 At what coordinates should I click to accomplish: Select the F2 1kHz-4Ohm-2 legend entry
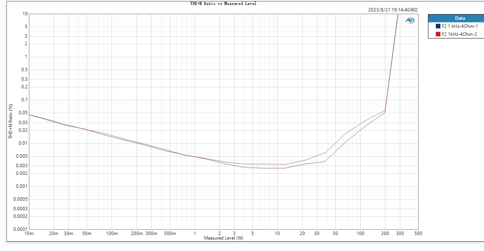point(456,34)
